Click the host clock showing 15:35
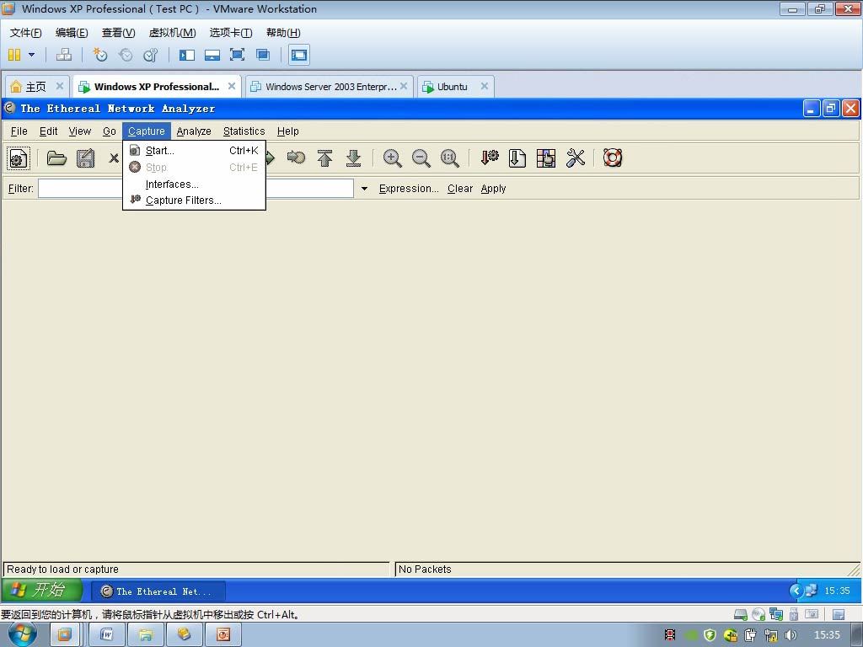Viewport: 863px width, 647px height. [x=827, y=635]
